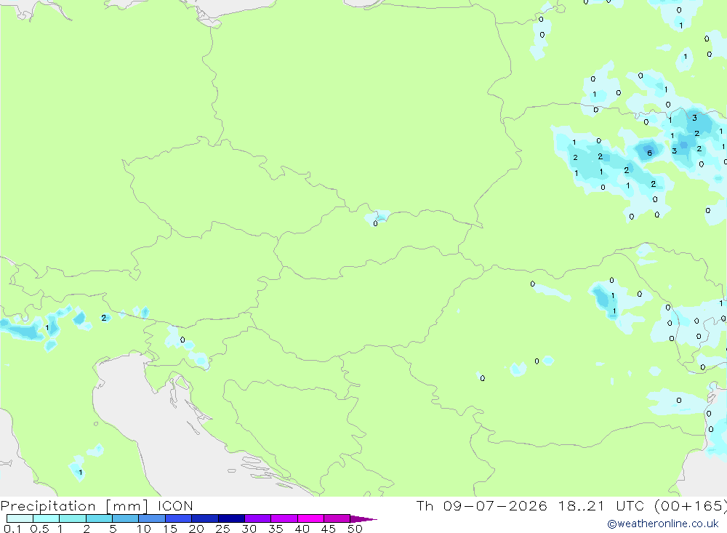Click the '40' legend scale label
The image size is (727, 533).
coord(302,529)
